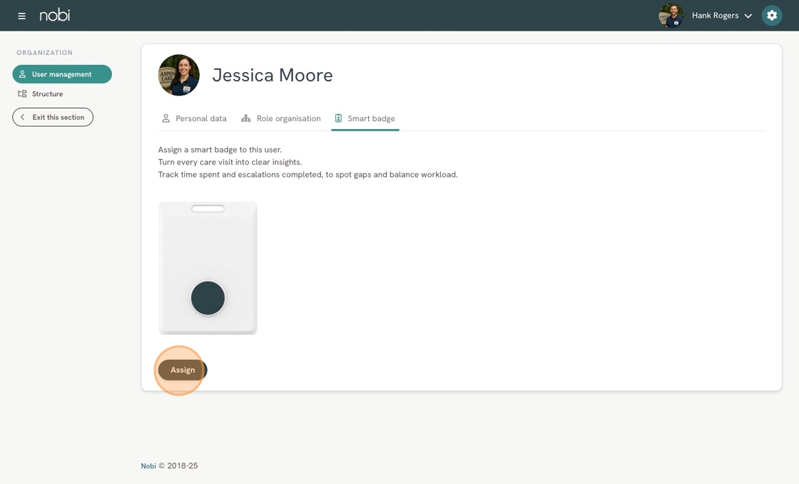Viewport: 799px width, 484px height.
Task: Switch to the Role organisation tab
Action: pyautogui.click(x=281, y=118)
